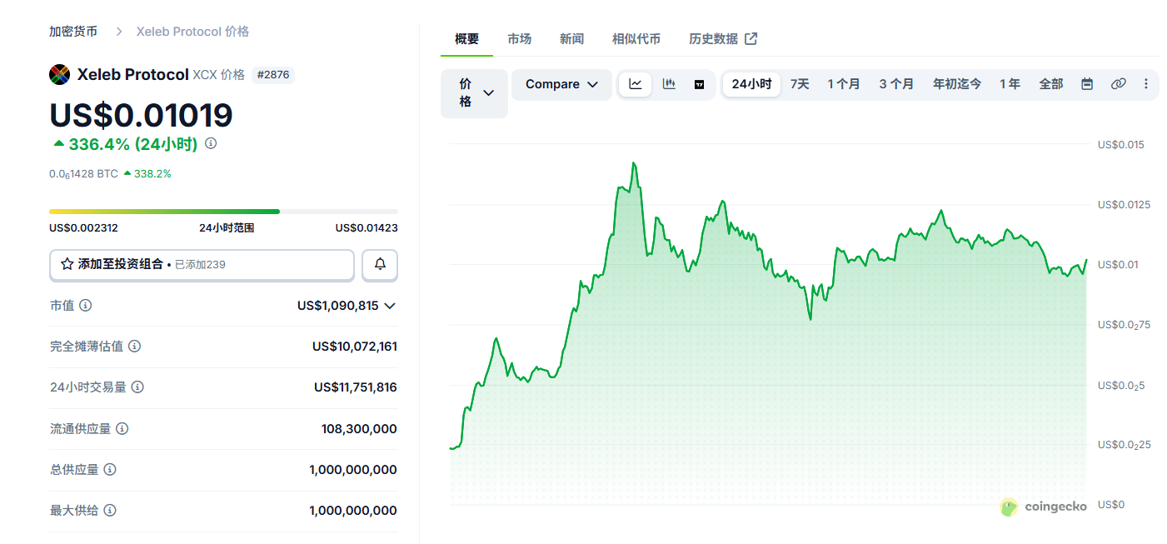Open the 市场 tab
The image size is (1167, 544).
(x=519, y=38)
